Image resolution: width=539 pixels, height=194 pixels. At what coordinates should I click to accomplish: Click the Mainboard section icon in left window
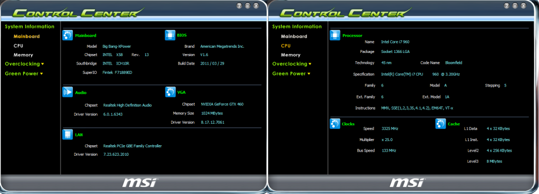pyautogui.click(x=67, y=35)
